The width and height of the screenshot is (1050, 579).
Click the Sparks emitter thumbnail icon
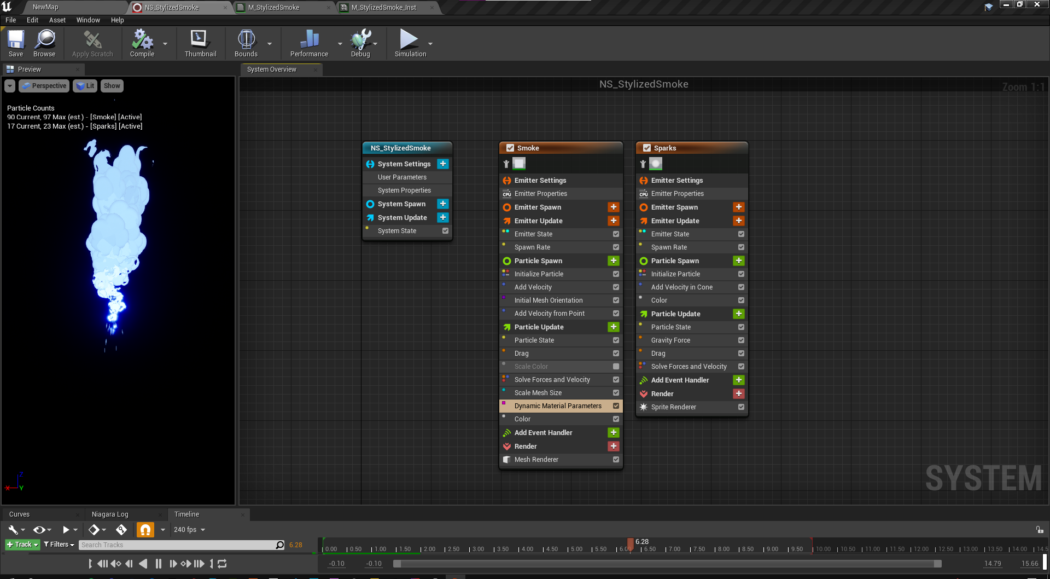coord(656,163)
